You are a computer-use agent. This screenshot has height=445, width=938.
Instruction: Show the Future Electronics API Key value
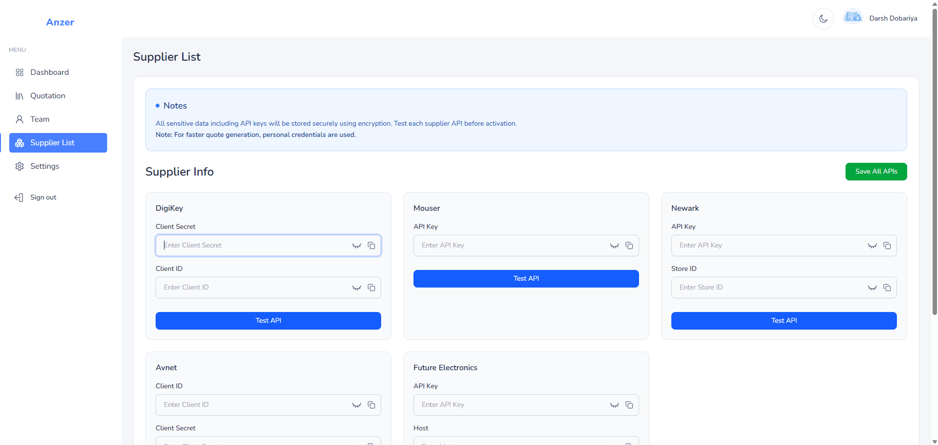tap(615, 405)
